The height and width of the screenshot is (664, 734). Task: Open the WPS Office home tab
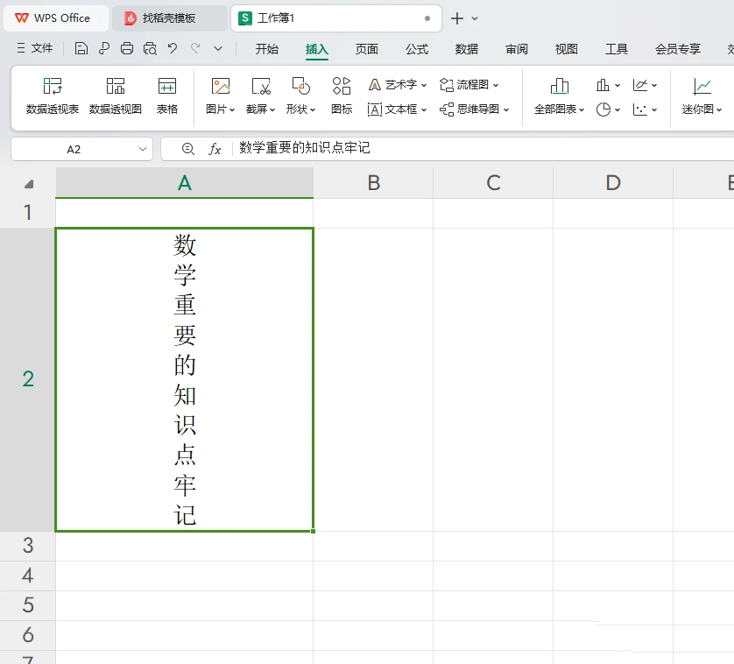56,18
